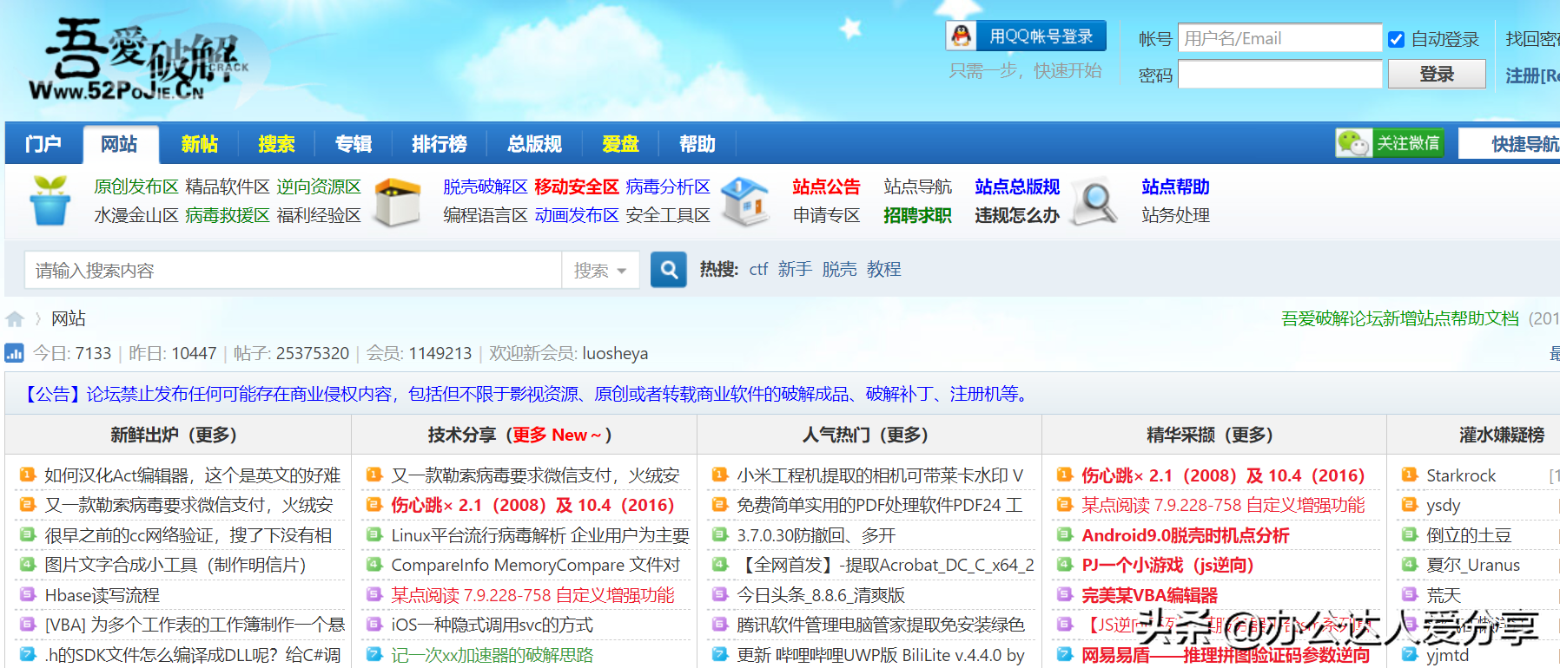Open the 病毒救援区 link
1560x668 pixels.
coord(228,215)
